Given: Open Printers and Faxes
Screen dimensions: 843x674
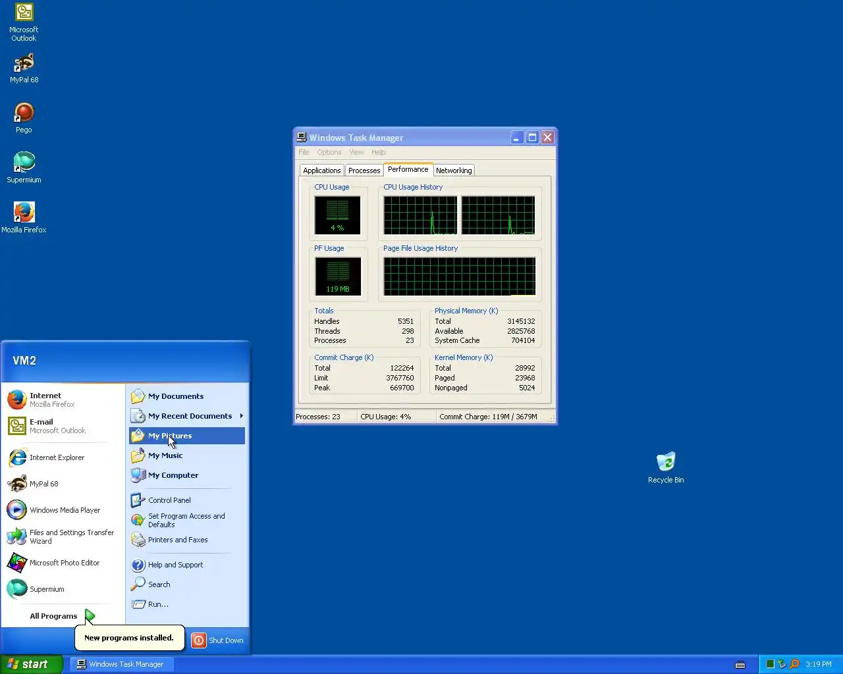Looking at the screenshot, I should pos(187,540).
